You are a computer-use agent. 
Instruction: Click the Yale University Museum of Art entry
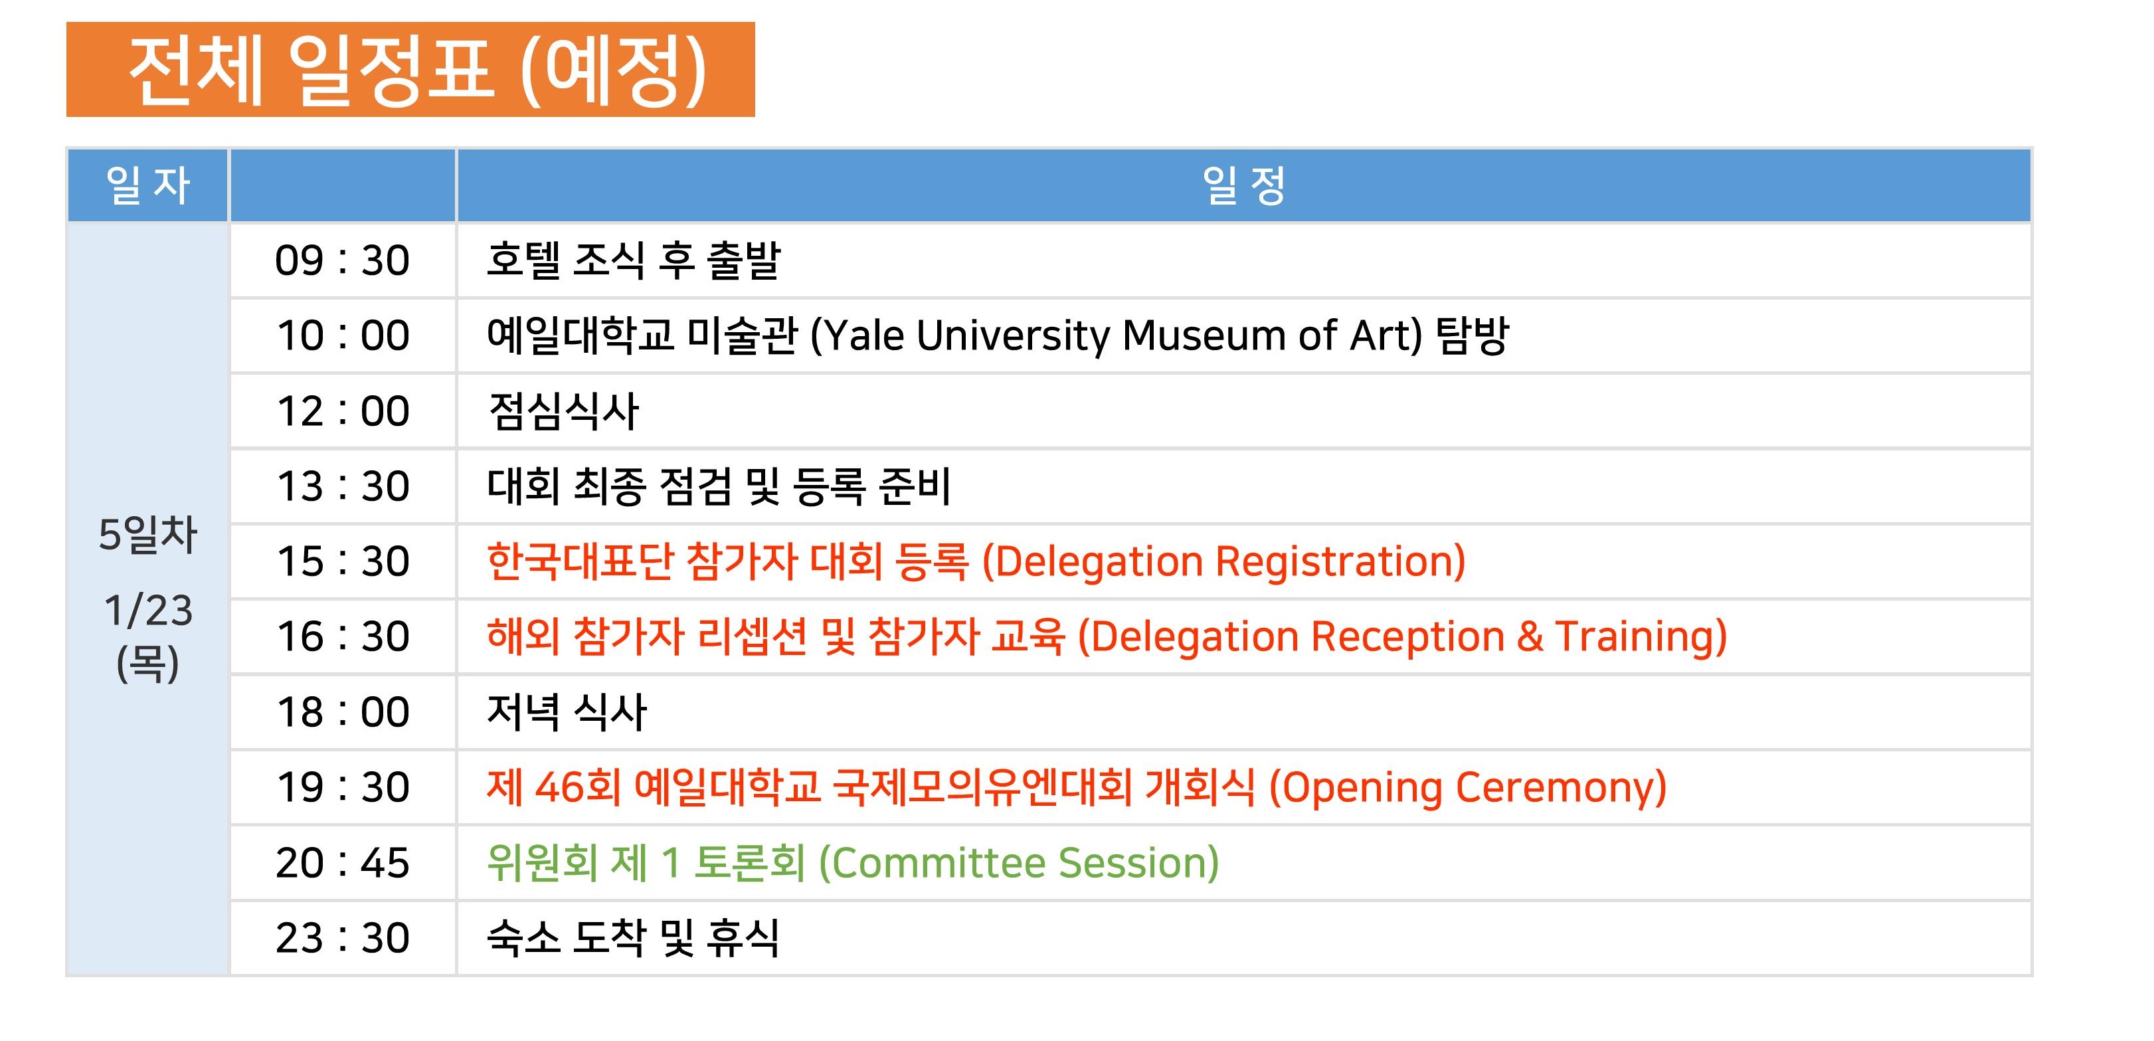pos(998,335)
